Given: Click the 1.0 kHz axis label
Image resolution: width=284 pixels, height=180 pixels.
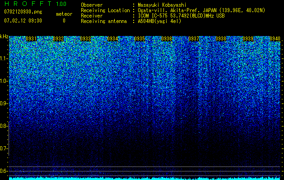Looking at the screenshot, I should point(3,81).
